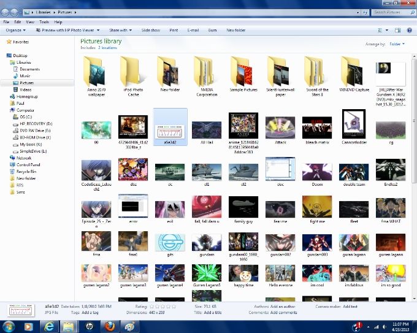This screenshot has height=333, width=417.
Task: Open HP application on taskbar
Action: 90,327
